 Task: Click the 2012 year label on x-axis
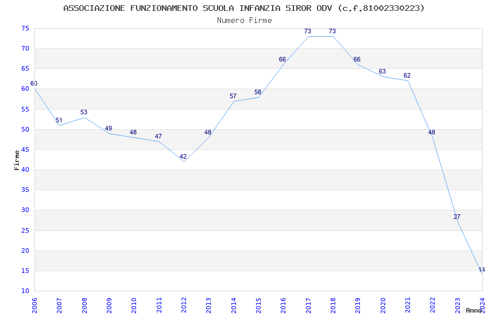[x=184, y=305]
